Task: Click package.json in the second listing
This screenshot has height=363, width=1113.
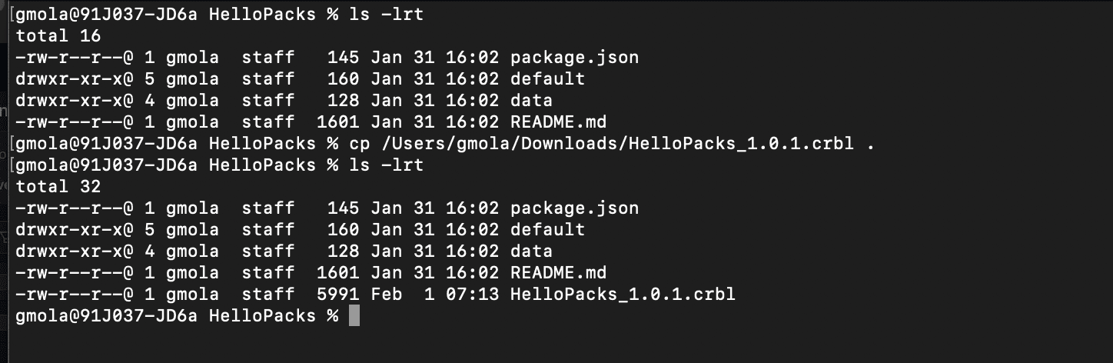Action: [x=574, y=208]
